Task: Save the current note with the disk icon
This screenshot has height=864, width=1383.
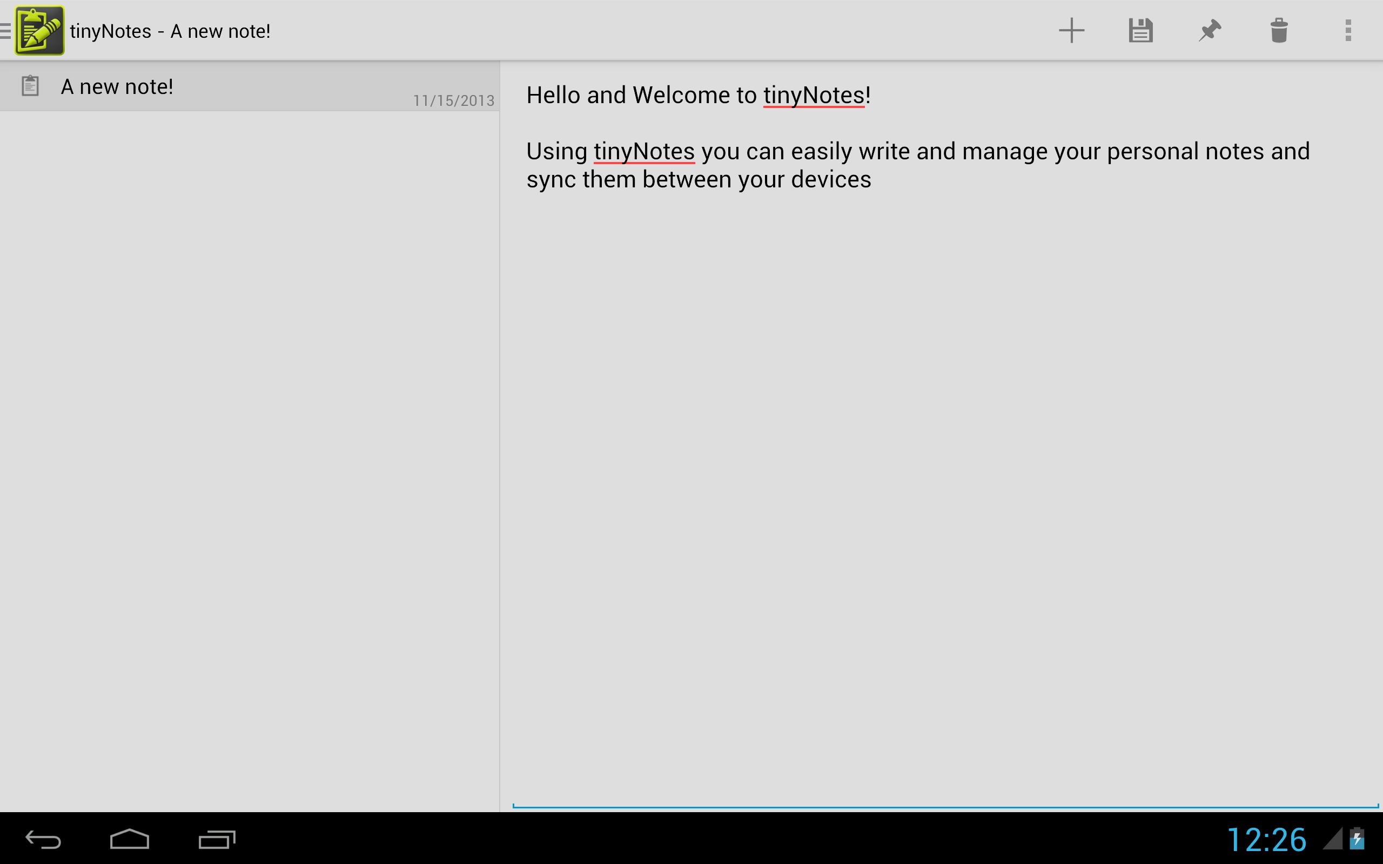Action: point(1140,30)
